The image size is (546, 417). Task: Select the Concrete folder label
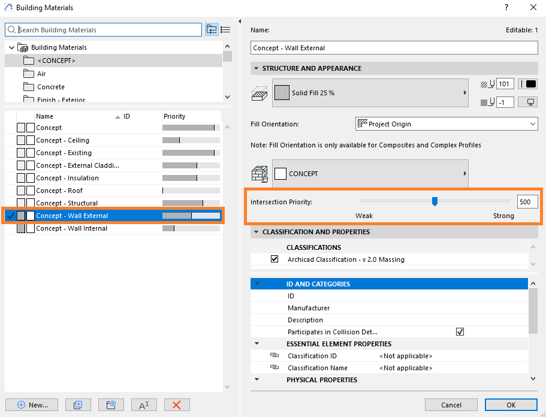pyautogui.click(x=51, y=87)
